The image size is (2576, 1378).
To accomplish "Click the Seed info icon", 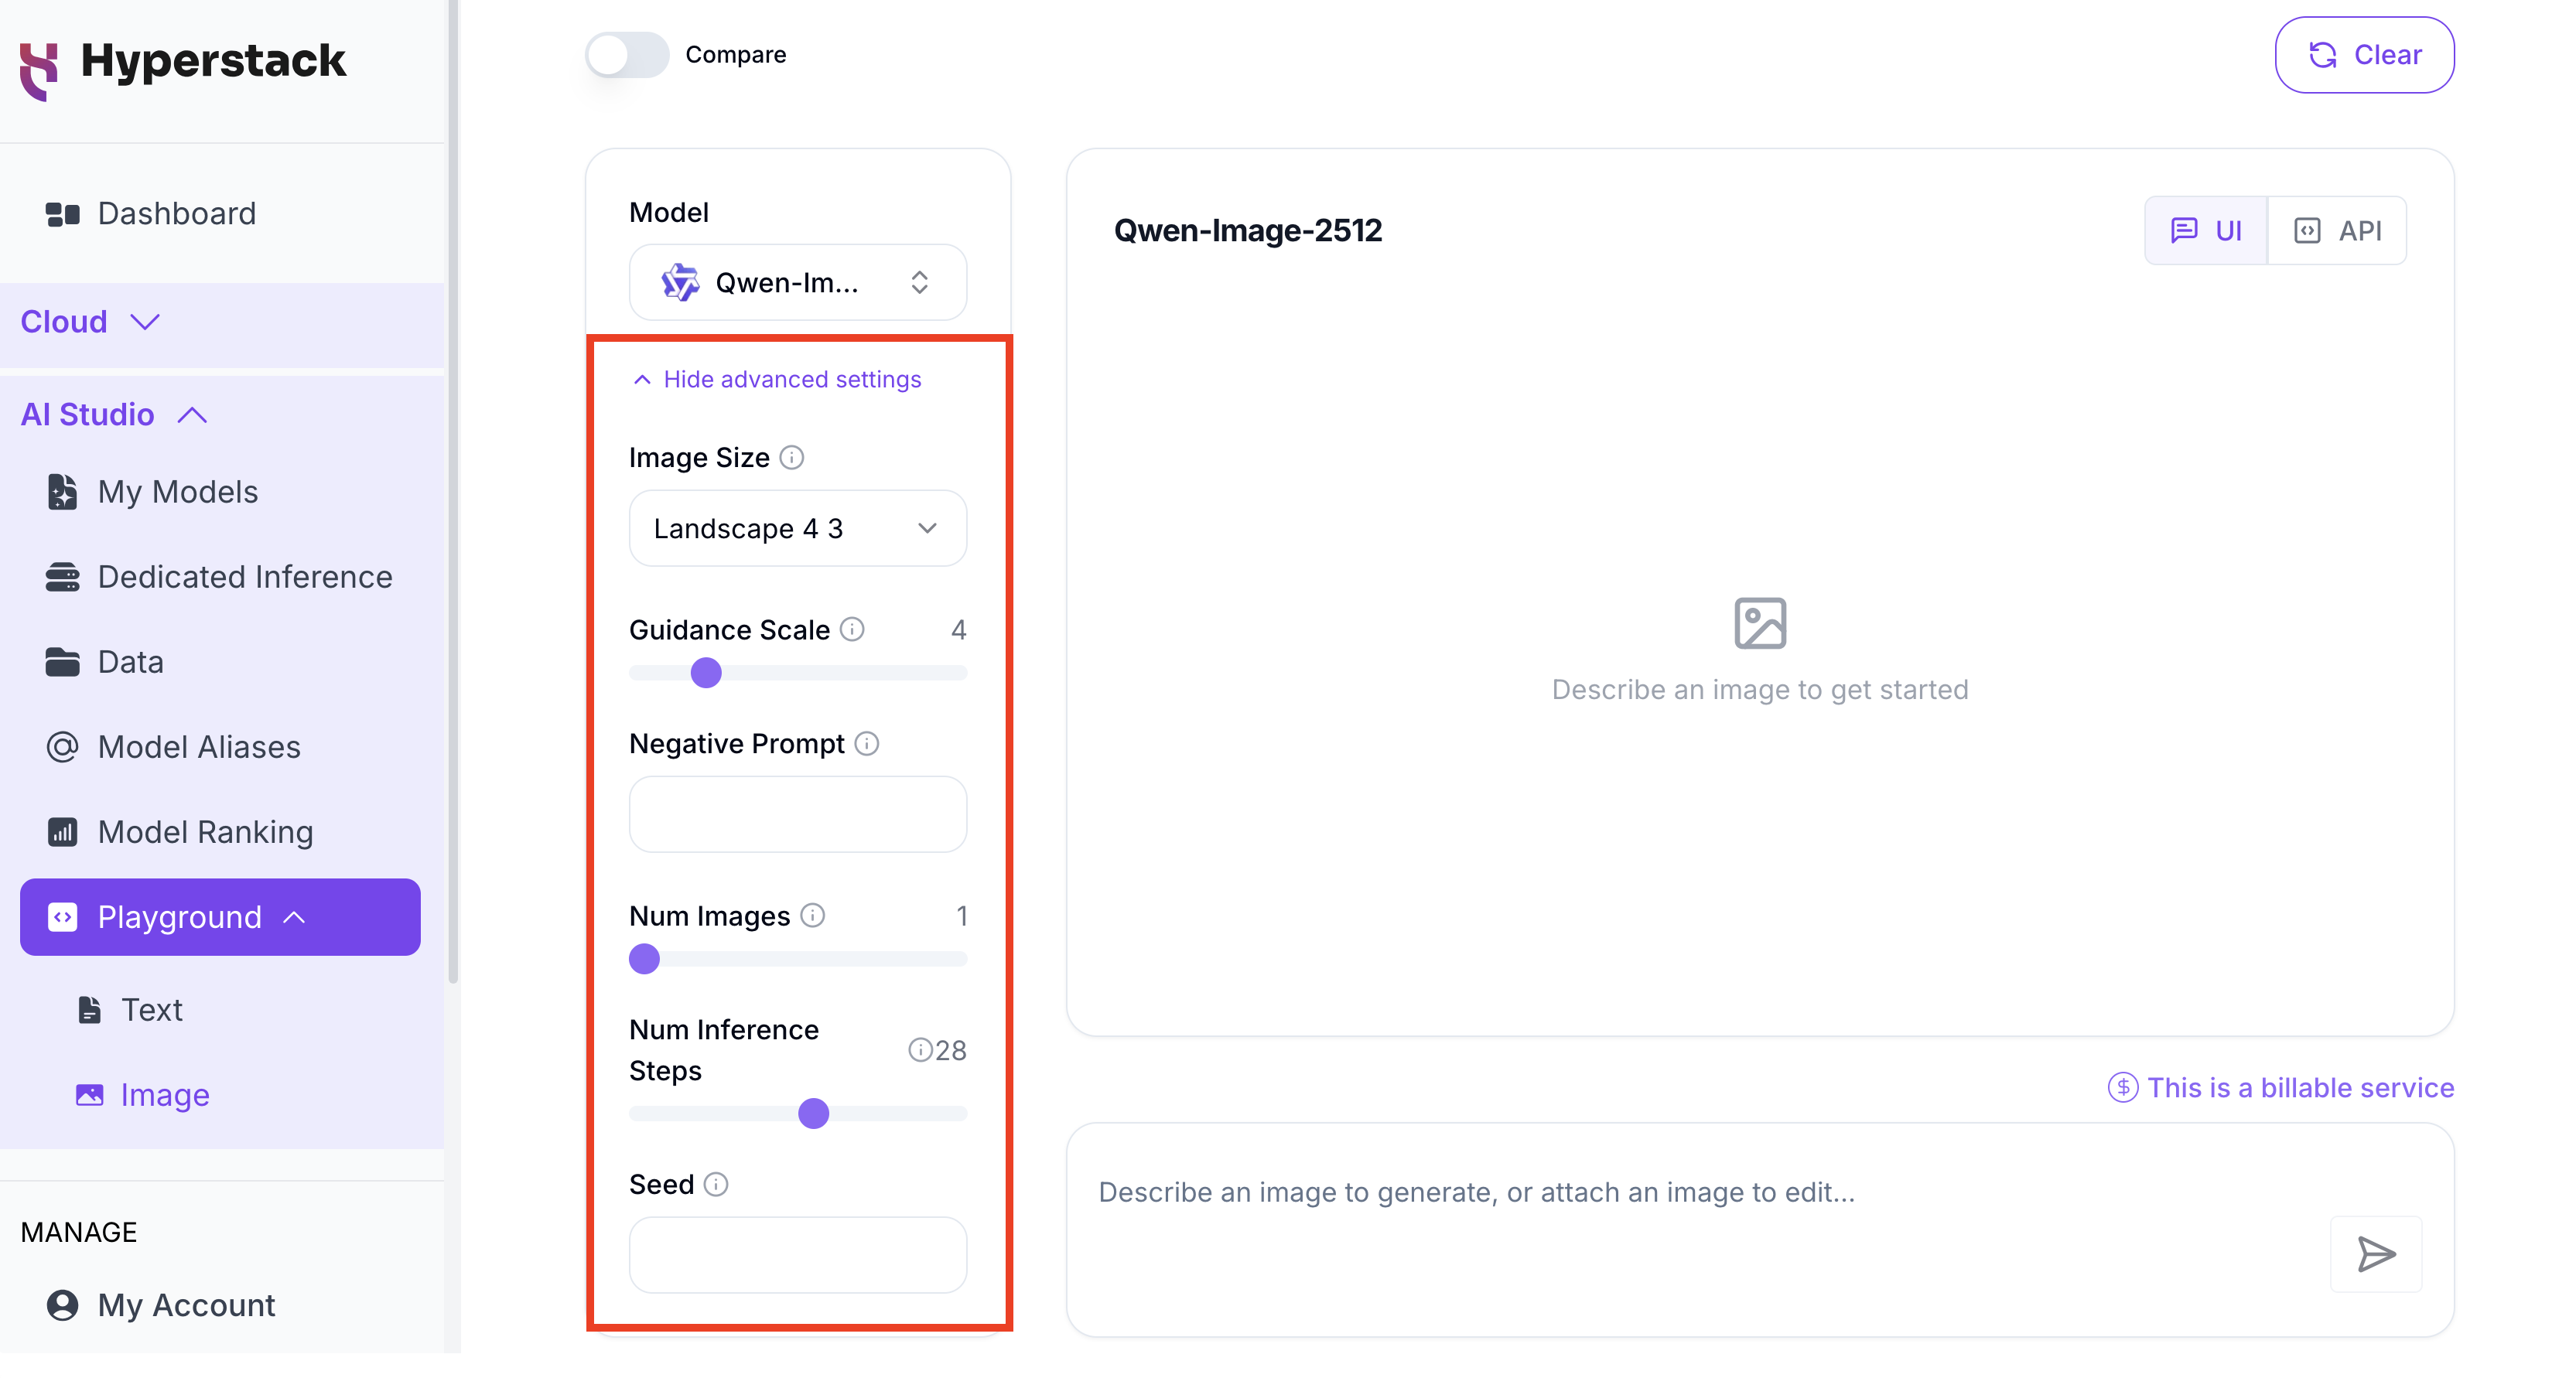I will [x=716, y=1183].
